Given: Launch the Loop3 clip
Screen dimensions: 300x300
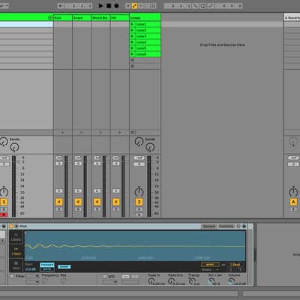Looking at the screenshot, I should 132,36.
